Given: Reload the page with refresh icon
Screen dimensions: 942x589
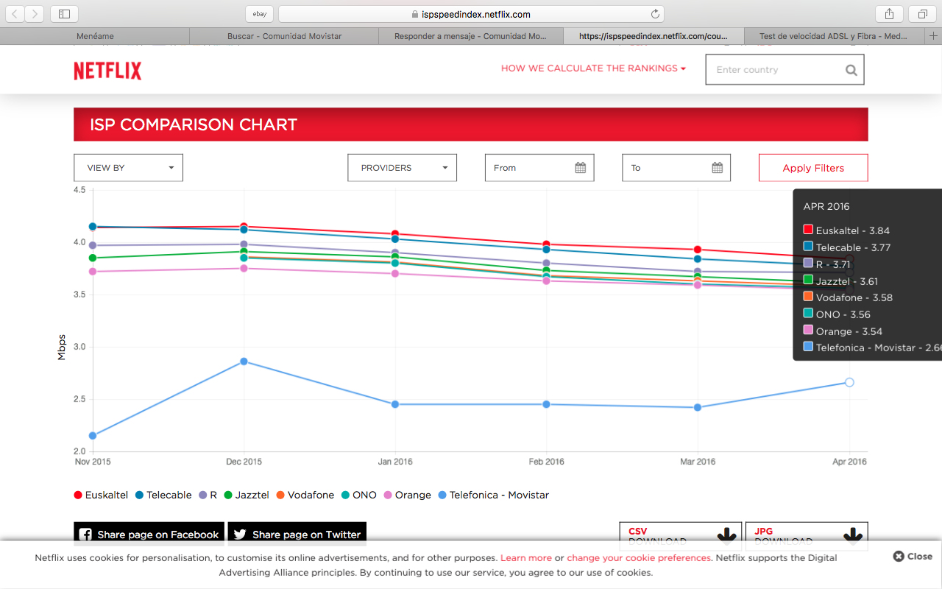Looking at the screenshot, I should click(x=655, y=14).
